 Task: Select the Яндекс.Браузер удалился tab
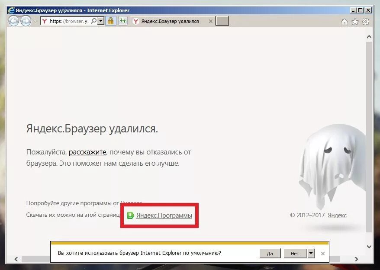(170, 21)
